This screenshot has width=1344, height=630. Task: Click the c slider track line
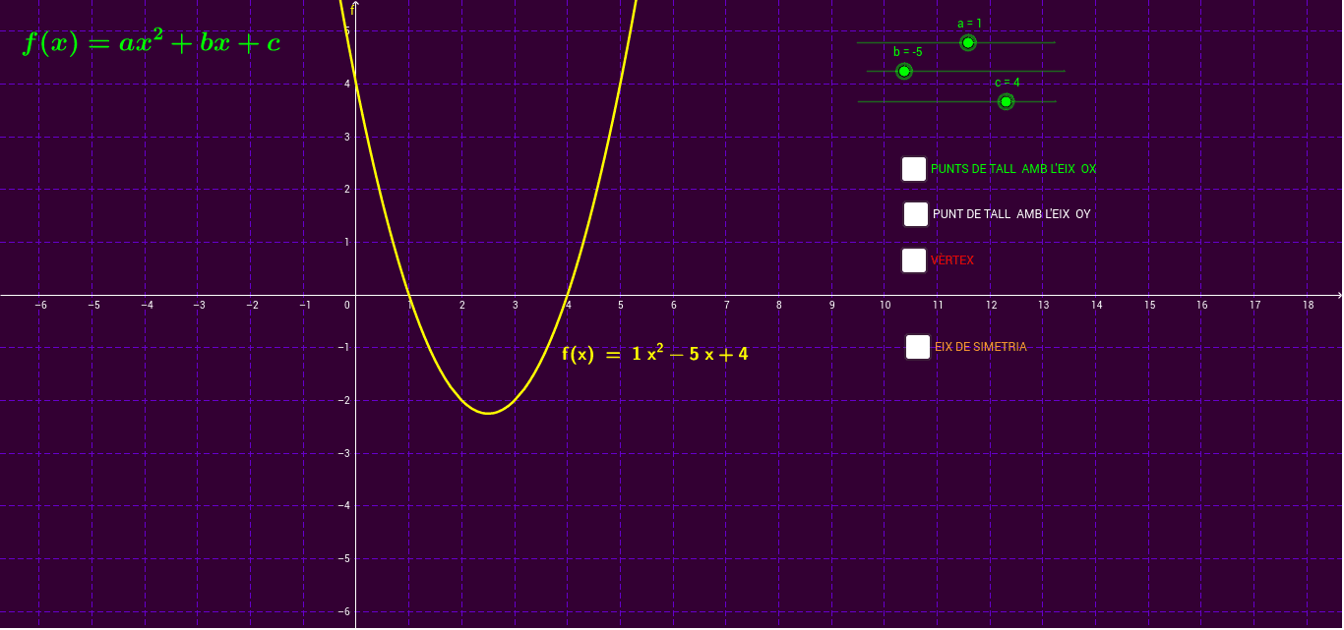957,101
